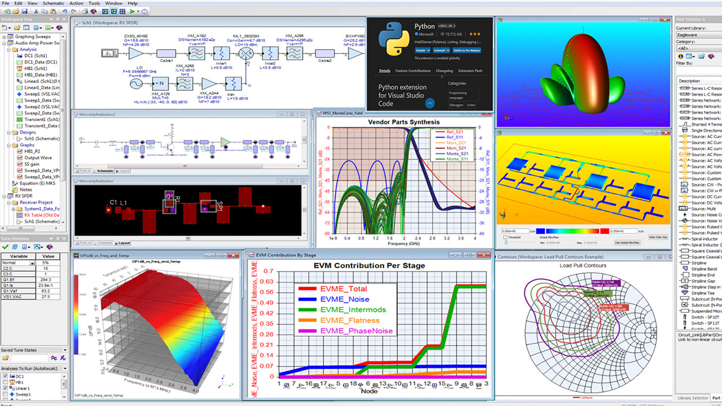
Task: Click the Cut scissors icon
Action: pyautogui.click(x=36, y=11)
